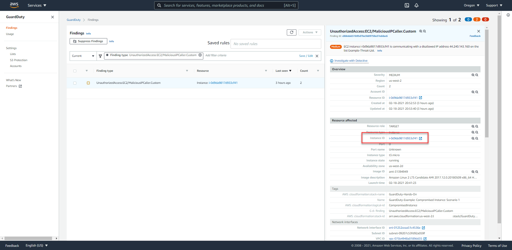Viewport: 512px width, 250px height.
Task: Click zoom-in icon in the Image ID row
Action: click(473, 172)
